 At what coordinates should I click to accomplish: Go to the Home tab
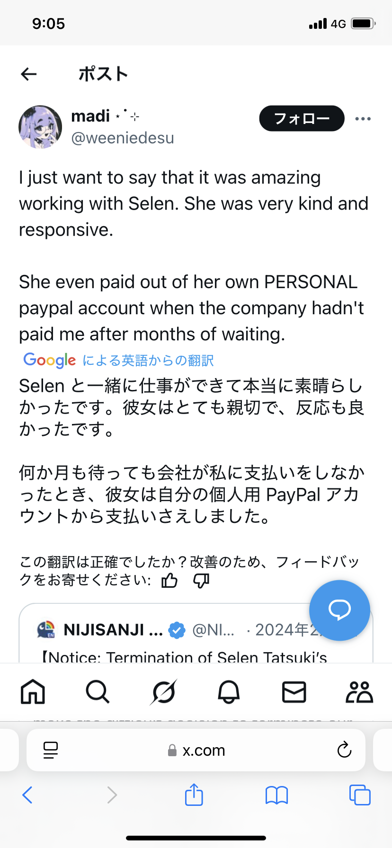point(33,692)
